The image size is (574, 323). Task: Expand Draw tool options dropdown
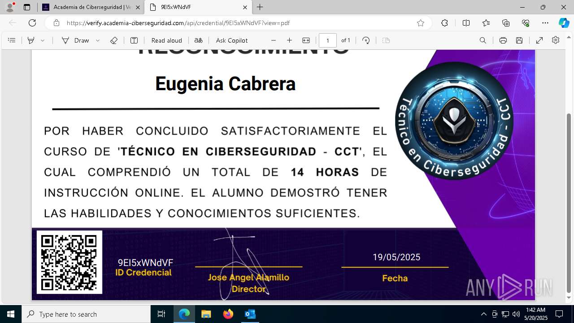(98, 40)
